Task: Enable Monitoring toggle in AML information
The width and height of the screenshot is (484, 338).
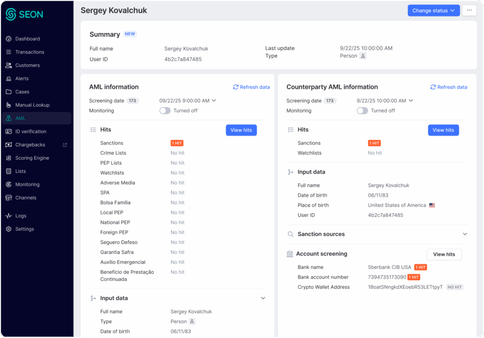Action: pyautogui.click(x=165, y=111)
